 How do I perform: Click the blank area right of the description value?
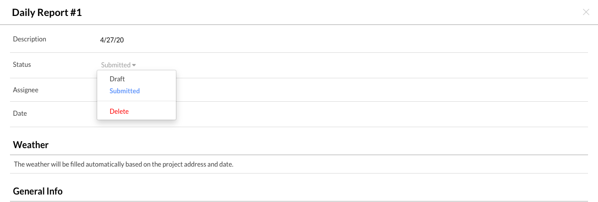(x=349, y=40)
